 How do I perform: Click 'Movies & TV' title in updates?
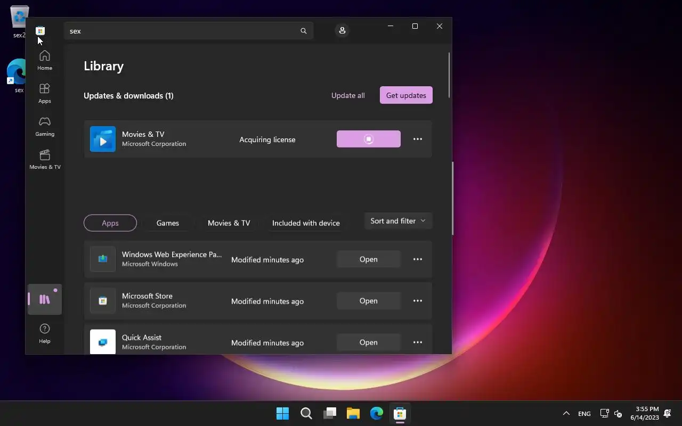[143, 134]
